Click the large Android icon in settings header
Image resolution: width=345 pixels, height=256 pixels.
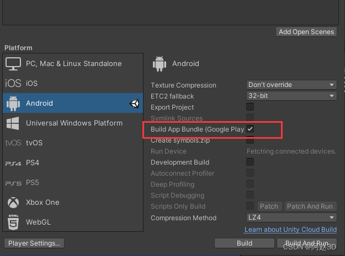coord(160,64)
